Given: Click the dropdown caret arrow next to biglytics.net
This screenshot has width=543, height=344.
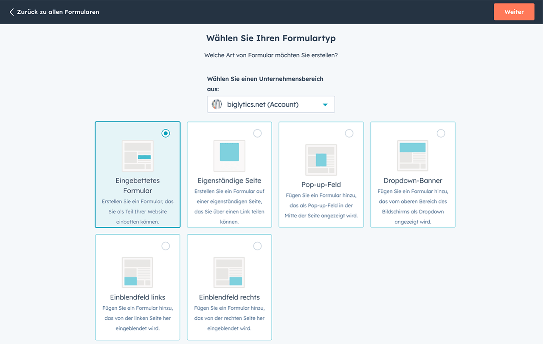Looking at the screenshot, I should pos(325,105).
